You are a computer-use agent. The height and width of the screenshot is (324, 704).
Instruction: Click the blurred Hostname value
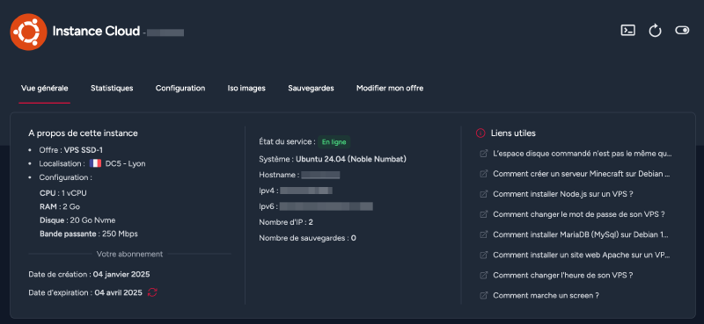pos(320,175)
